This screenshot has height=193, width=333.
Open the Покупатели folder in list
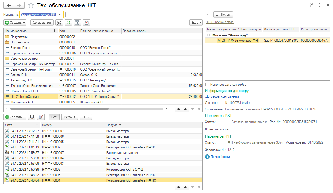click(19, 37)
